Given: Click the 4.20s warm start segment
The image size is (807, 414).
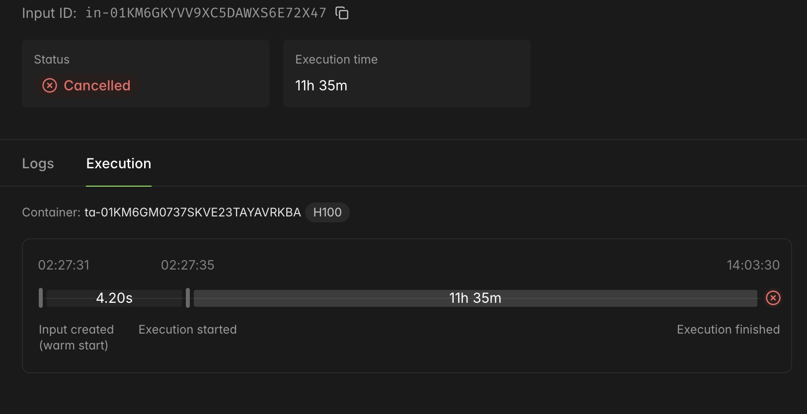Looking at the screenshot, I should (x=114, y=298).
